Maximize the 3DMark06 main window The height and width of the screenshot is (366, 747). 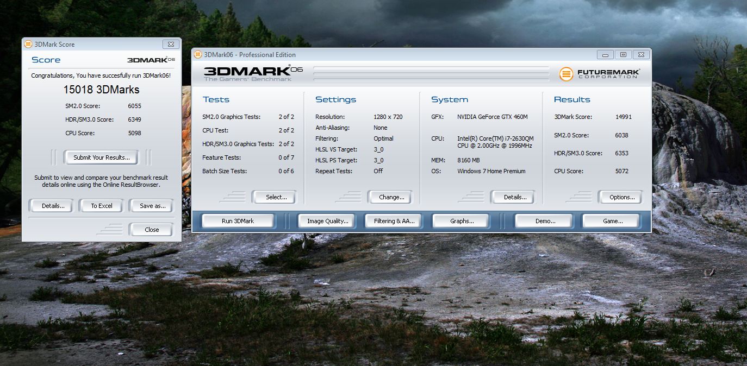pyautogui.click(x=623, y=54)
